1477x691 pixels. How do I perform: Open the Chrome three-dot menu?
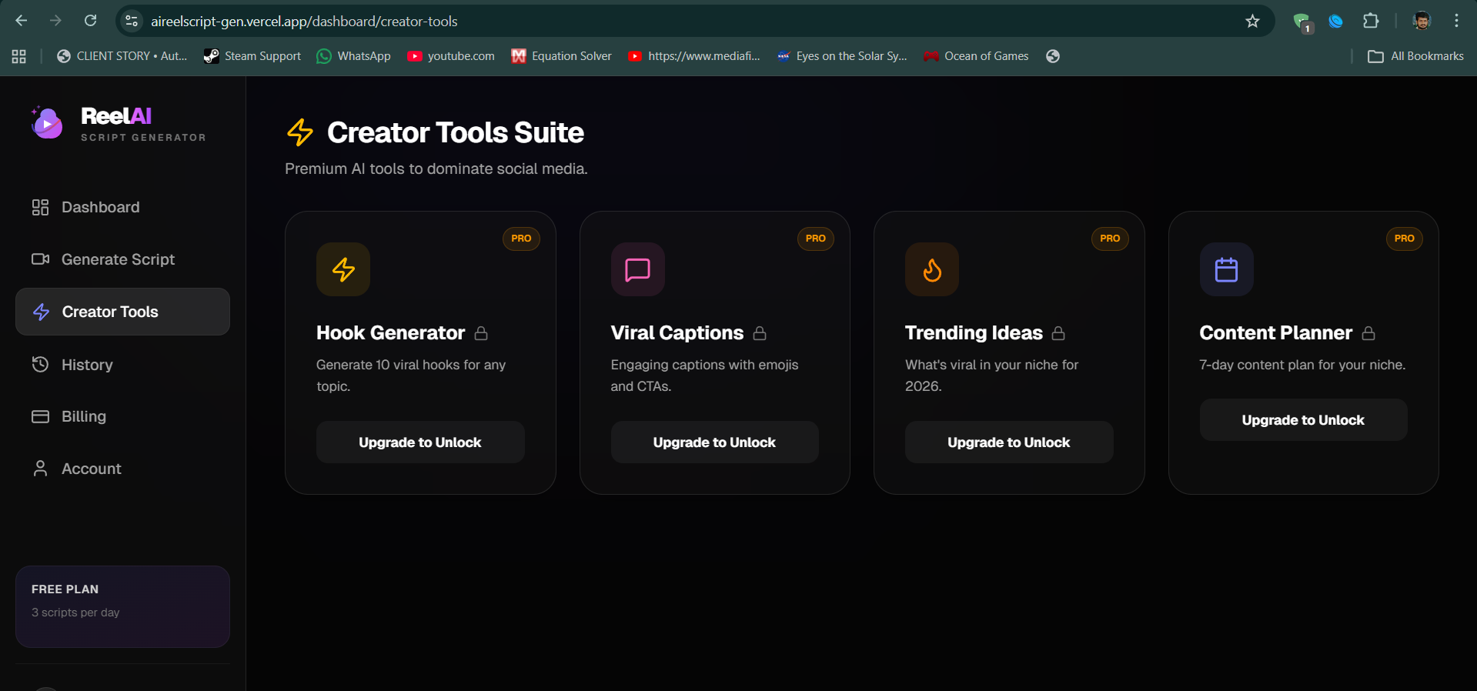pyautogui.click(x=1456, y=21)
